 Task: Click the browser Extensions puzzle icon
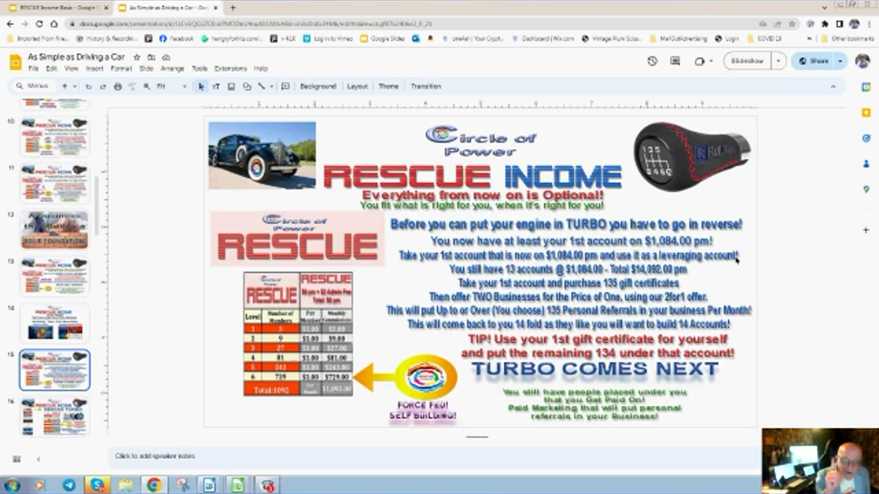[825, 24]
